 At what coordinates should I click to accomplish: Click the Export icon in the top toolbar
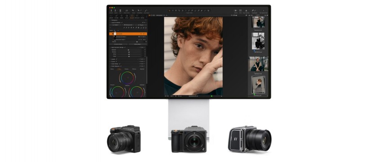tap(116, 11)
